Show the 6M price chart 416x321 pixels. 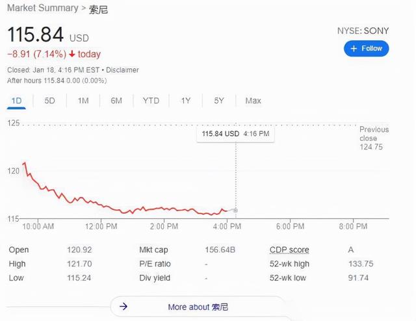[116, 101]
